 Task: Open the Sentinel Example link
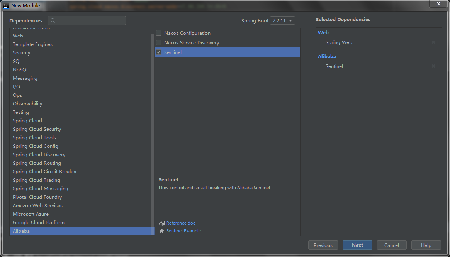184,231
